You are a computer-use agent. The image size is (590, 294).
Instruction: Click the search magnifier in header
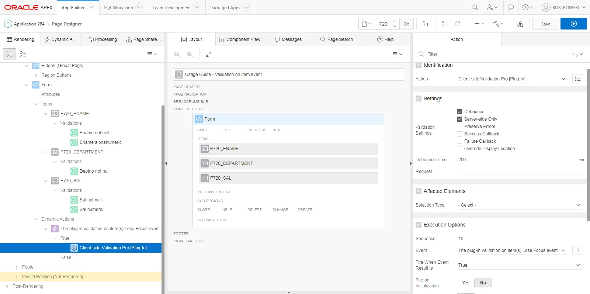[x=475, y=7]
